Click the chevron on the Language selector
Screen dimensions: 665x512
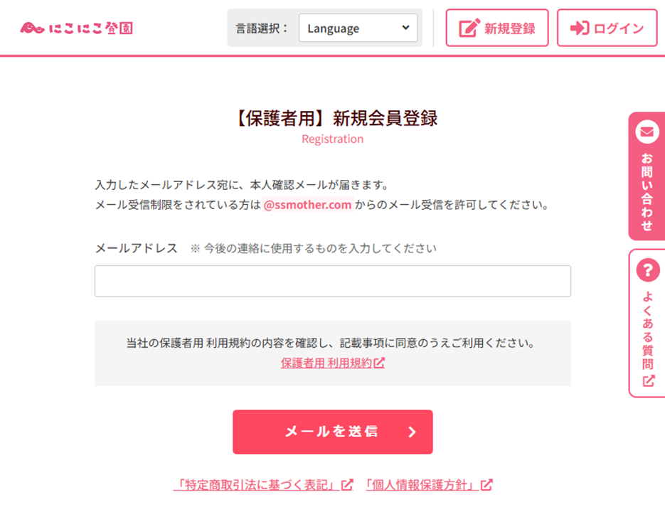pyautogui.click(x=405, y=28)
